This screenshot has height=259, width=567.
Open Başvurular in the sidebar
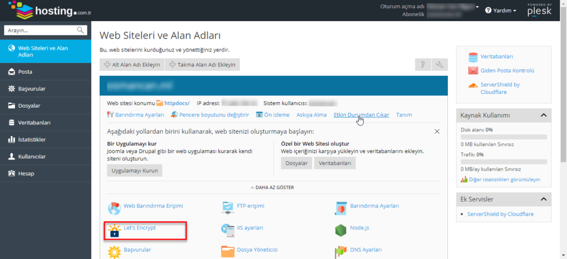pyautogui.click(x=45, y=89)
